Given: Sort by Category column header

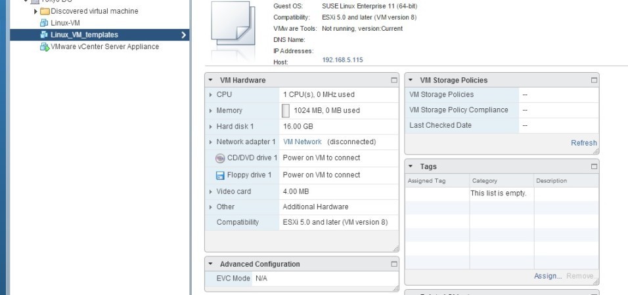Looking at the screenshot, I should point(501,181).
